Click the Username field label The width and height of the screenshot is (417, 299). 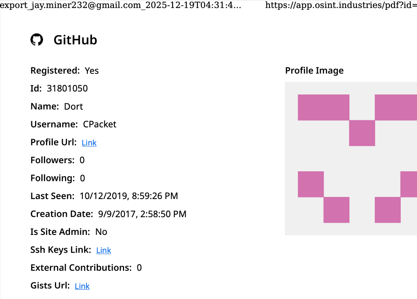pyautogui.click(x=54, y=124)
